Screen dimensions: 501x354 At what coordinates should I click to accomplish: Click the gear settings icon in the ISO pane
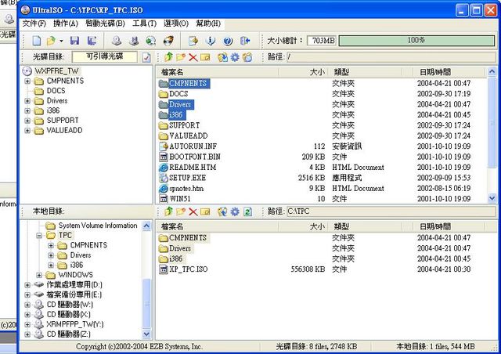[x=235, y=57]
